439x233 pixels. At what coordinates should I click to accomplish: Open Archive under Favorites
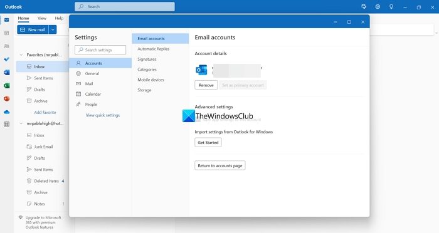[43, 101]
